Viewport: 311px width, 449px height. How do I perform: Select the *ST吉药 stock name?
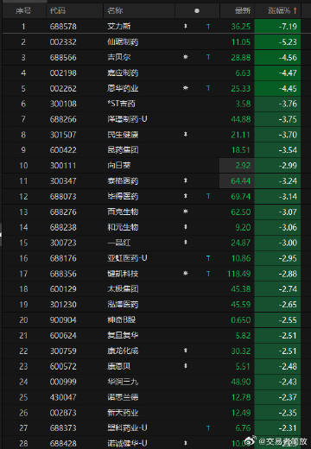pos(121,104)
